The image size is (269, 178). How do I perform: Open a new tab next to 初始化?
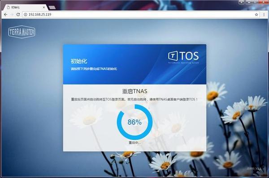click(52, 8)
